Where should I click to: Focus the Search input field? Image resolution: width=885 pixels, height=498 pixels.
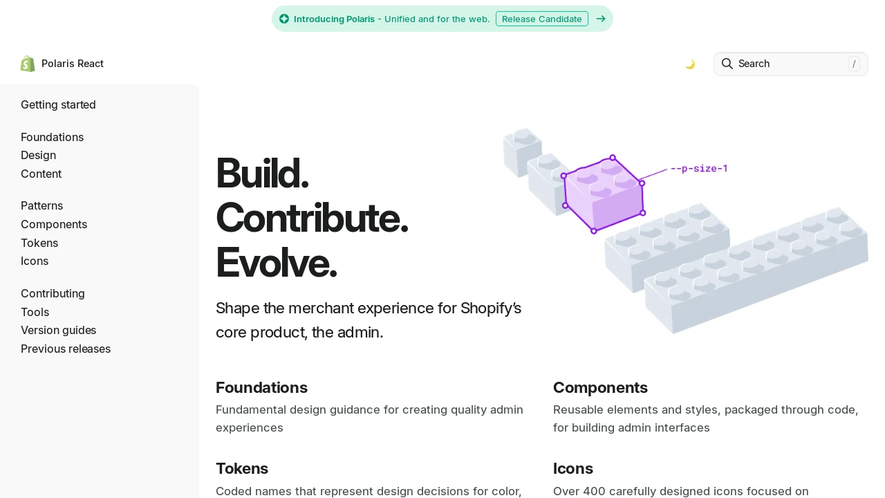pyautogui.click(x=791, y=64)
